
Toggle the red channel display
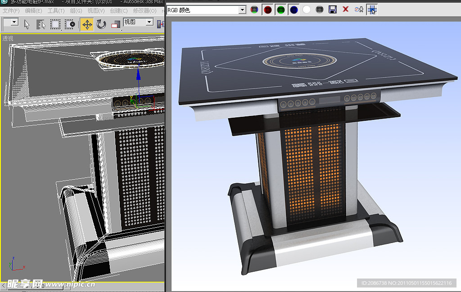tap(268, 9)
